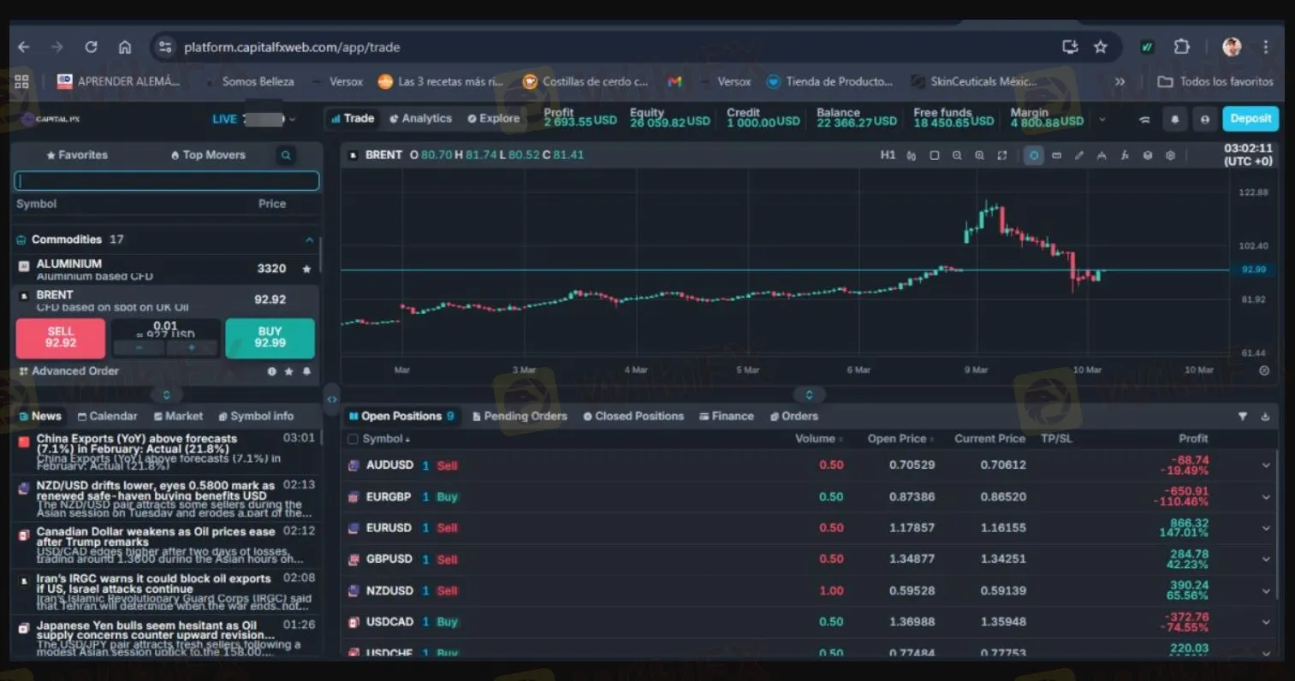Toggle price alert bell for BRENT
Viewport: 1295px width, 681px height.
(x=306, y=371)
